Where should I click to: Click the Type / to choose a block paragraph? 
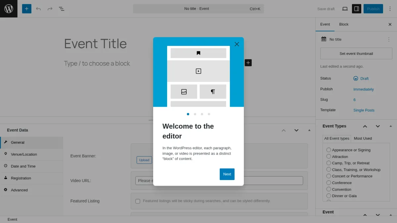pyautogui.click(x=97, y=63)
